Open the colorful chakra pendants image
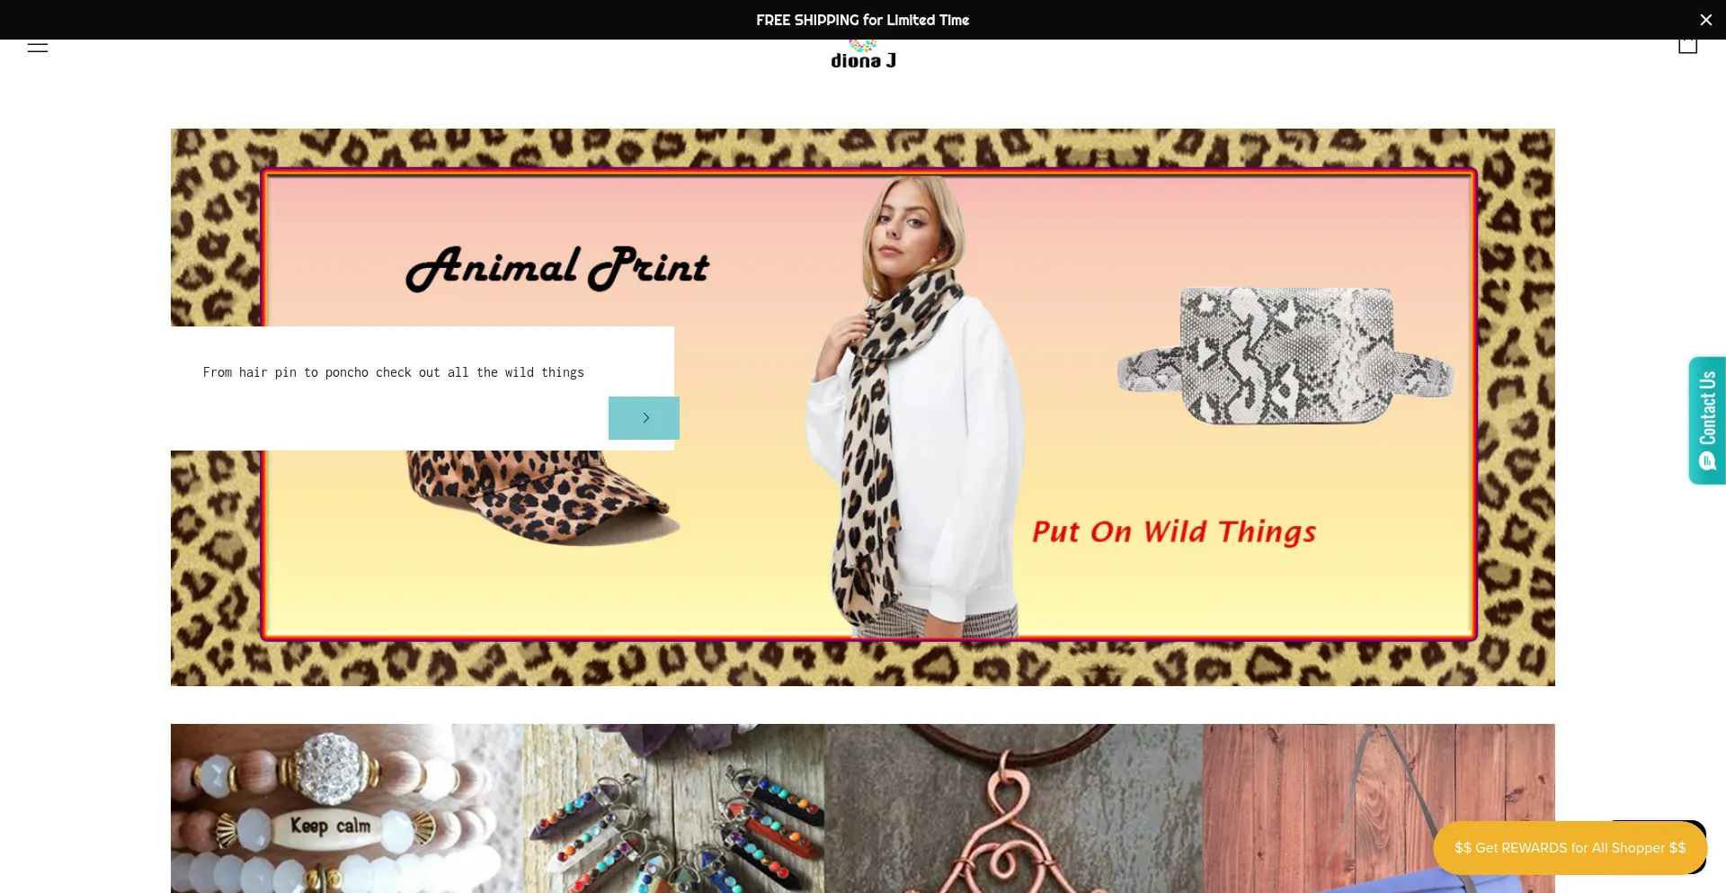Viewport: 1726px width, 893px height. [x=673, y=808]
